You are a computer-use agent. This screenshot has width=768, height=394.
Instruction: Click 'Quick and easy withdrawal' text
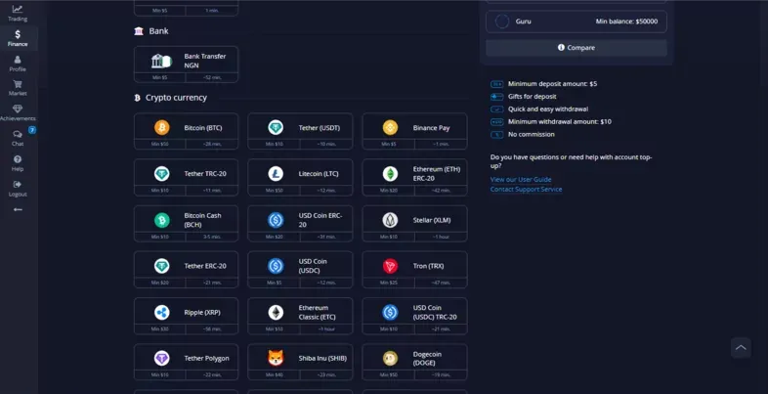(x=548, y=109)
